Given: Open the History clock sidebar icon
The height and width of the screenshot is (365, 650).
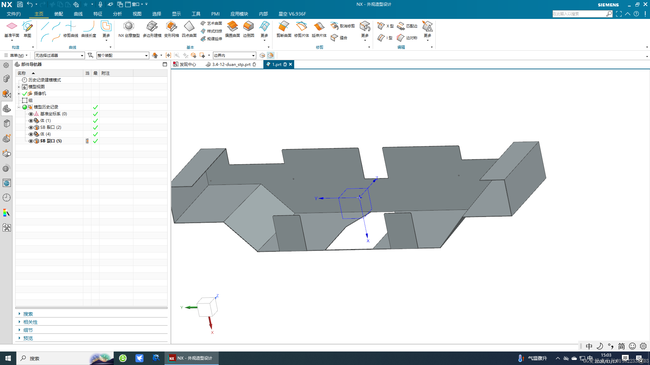Looking at the screenshot, I should (6, 197).
